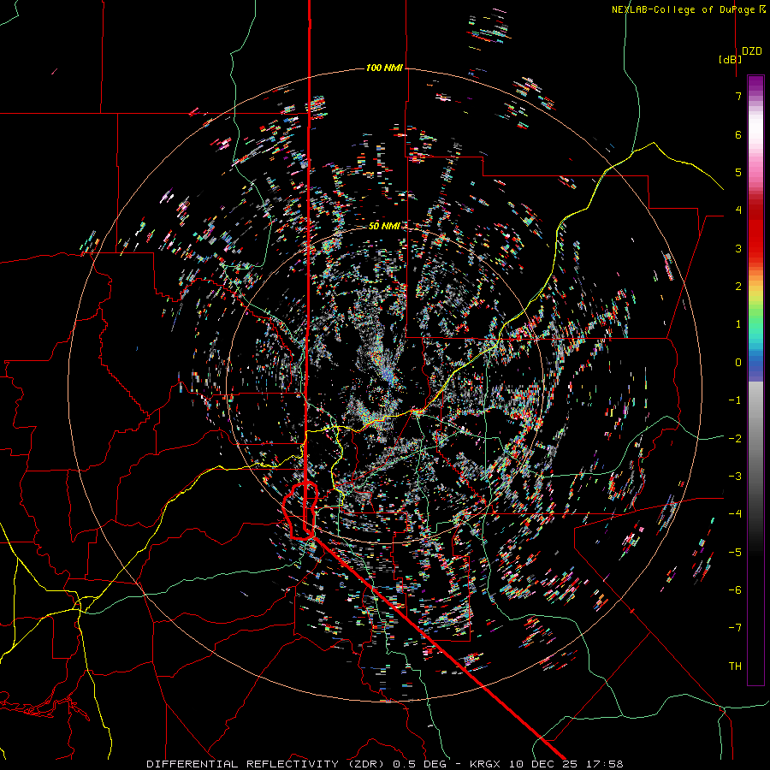The width and height of the screenshot is (770, 770).
Task: Click the -5 value on color scale
Action: [x=735, y=553]
